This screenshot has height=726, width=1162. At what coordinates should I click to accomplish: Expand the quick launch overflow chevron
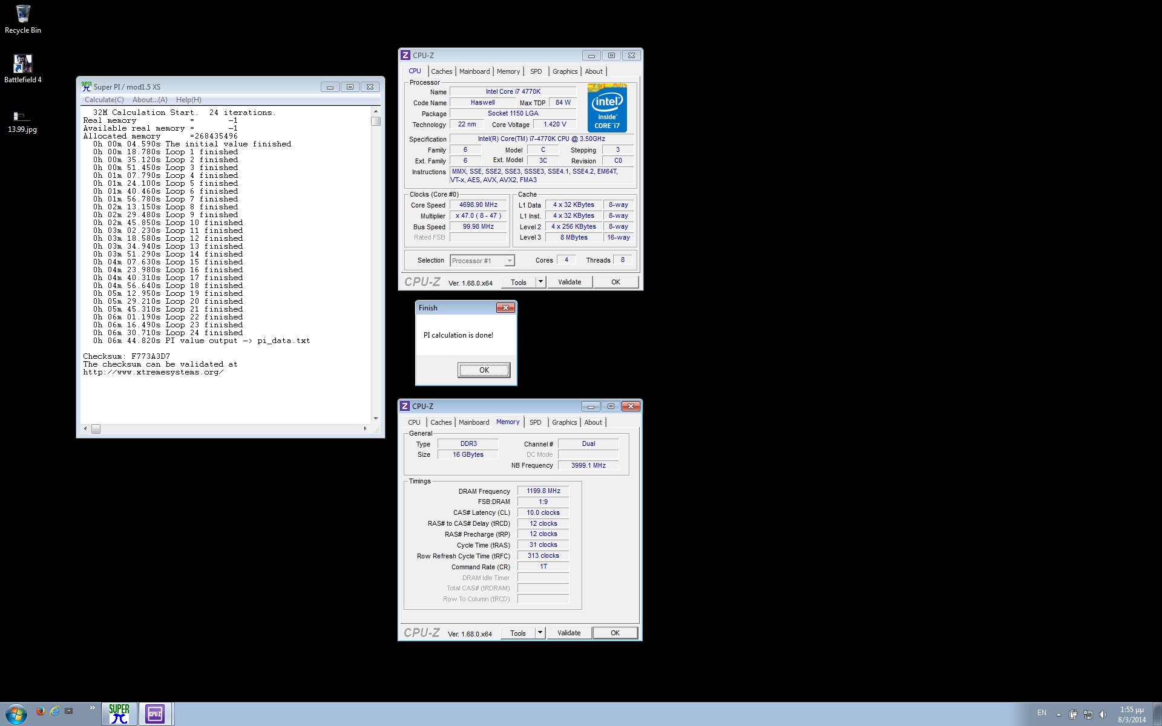[x=92, y=707]
